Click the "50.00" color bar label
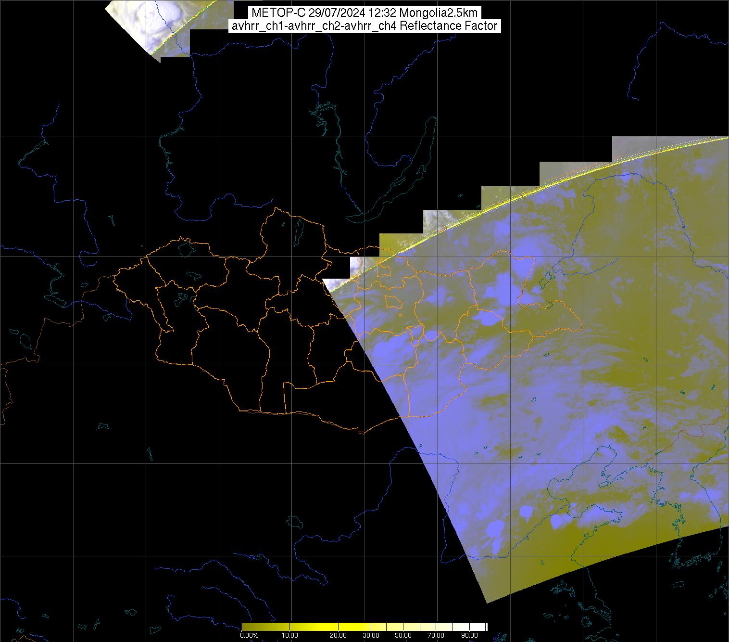Image resolution: width=729 pixels, height=642 pixels. coord(403,635)
